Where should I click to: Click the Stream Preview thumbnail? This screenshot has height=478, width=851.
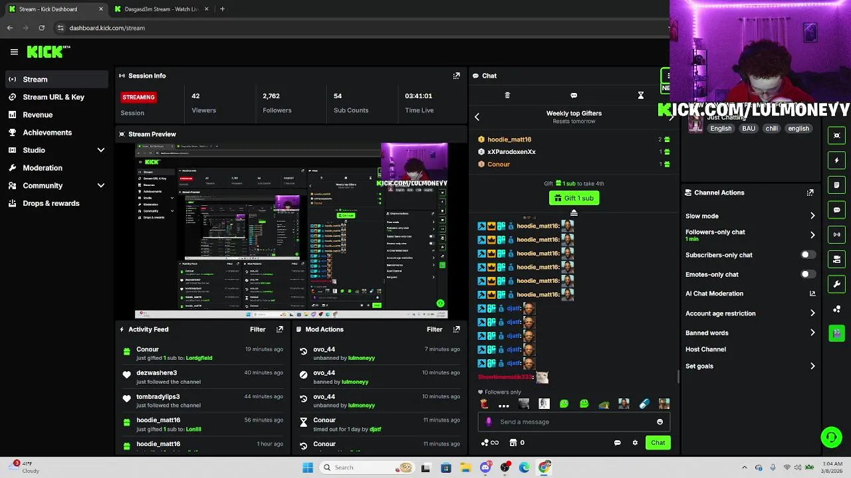(291, 230)
